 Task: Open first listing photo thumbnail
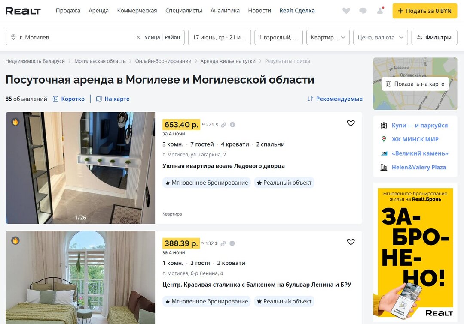point(80,168)
